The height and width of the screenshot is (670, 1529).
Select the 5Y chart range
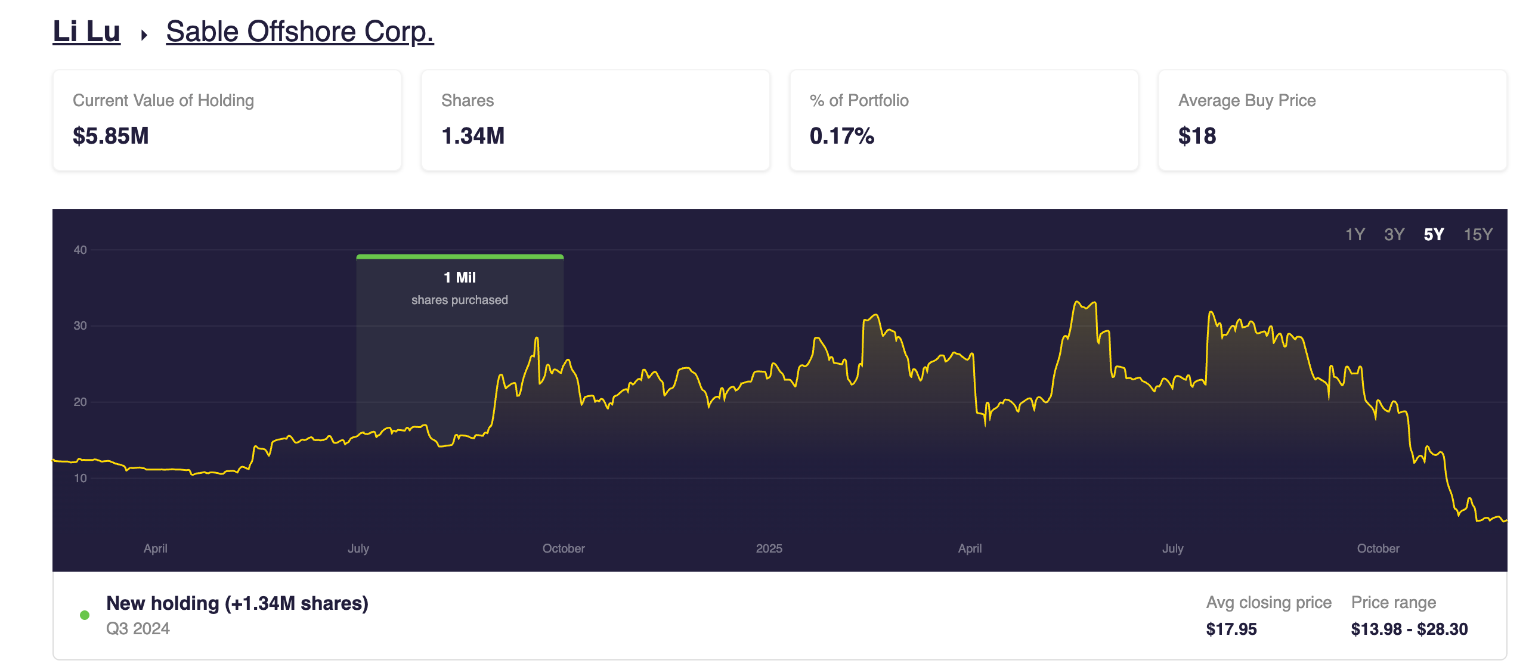[x=1434, y=234]
